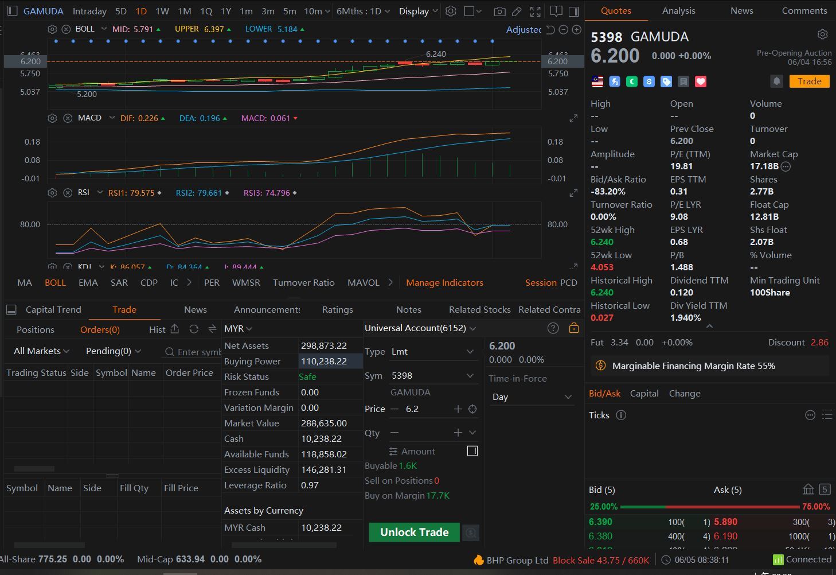Image resolution: width=836 pixels, height=575 pixels.
Task: Toggle the Adjusted price mode
Action: point(524,29)
